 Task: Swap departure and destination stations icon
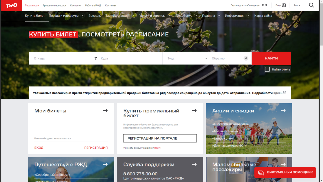pos(96,59)
